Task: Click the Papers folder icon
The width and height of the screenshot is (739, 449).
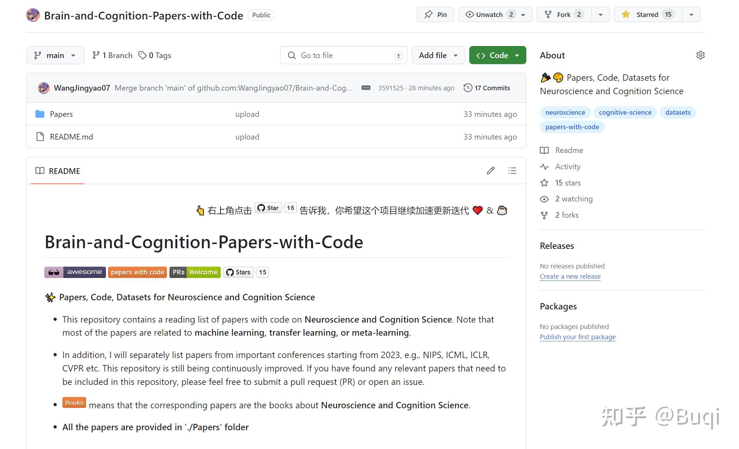Action: click(40, 114)
